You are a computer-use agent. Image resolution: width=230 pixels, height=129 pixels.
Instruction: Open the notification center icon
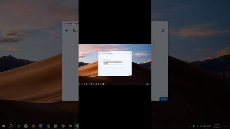pyautogui.click(x=225, y=126)
